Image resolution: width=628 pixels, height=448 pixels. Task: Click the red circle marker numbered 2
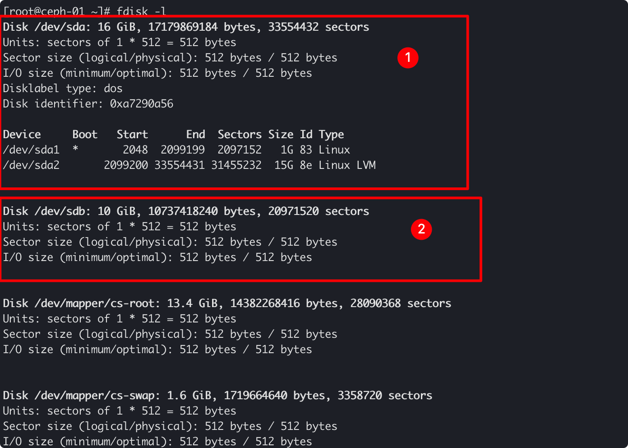pos(421,229)
